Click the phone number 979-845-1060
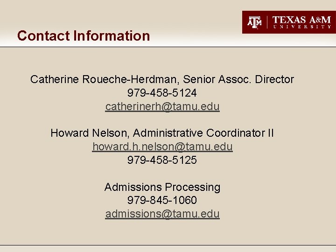The height and width of the screenshot is (252, 336). [x=162, y=200]
